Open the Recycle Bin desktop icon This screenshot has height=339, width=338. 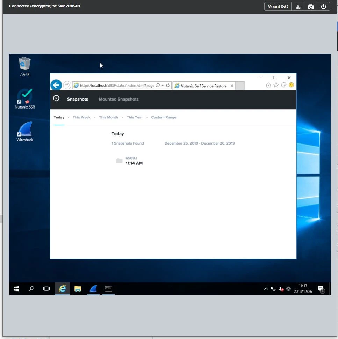click(x=24, y=67)
